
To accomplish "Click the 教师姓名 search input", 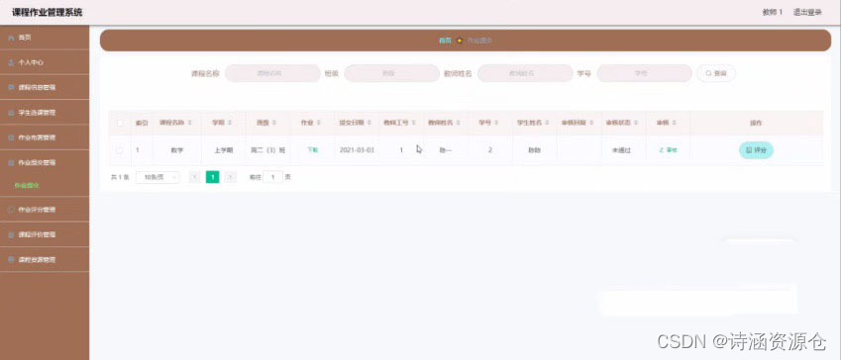I will (525, 73).
